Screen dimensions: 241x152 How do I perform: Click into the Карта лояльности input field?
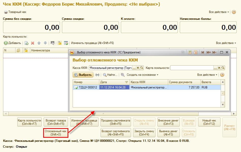[191, 68]
